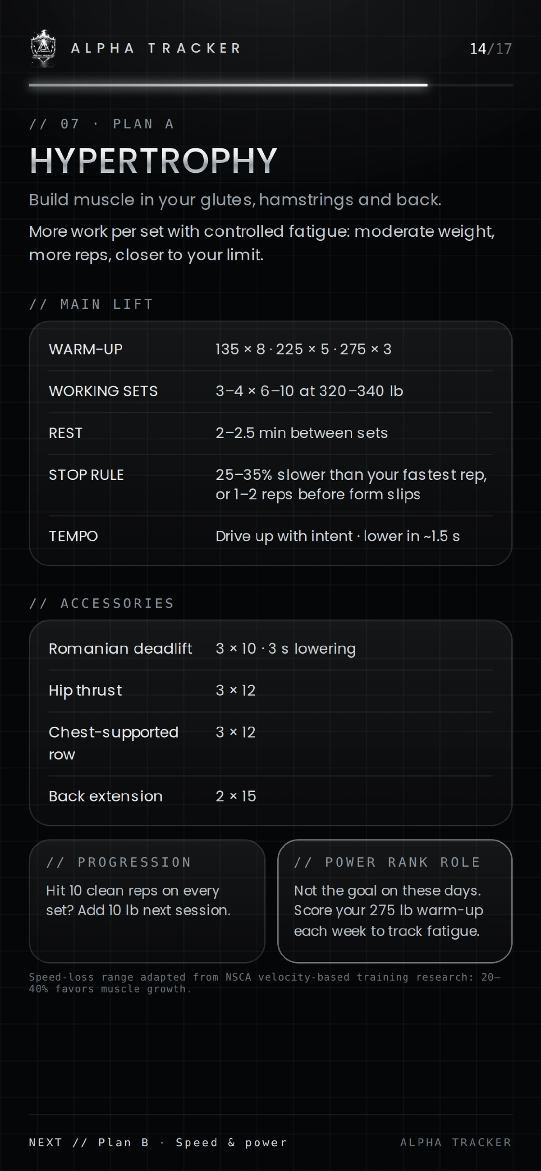Image resolution: width=541 pixels, height=1171 pixels.
Task: Select the Hip thrust accessory
Action: coord(270,690)
